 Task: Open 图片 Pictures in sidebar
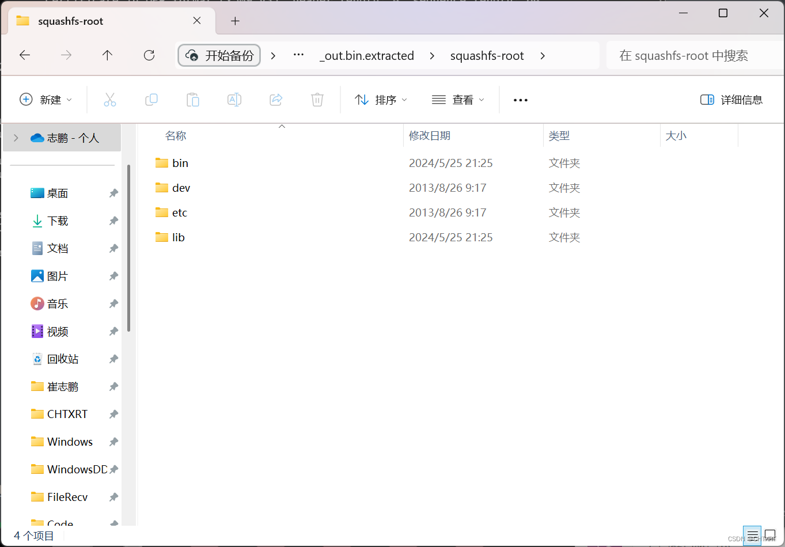coord(58,276)
